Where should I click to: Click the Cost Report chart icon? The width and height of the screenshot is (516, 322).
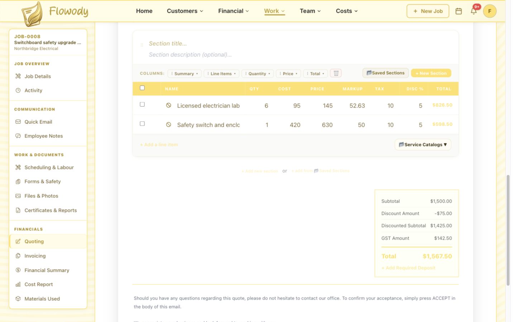18,284
